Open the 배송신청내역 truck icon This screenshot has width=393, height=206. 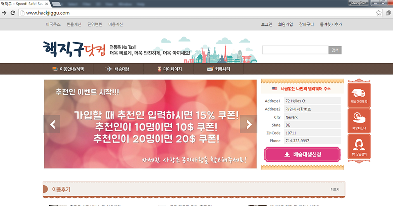[x=359, y=94]
